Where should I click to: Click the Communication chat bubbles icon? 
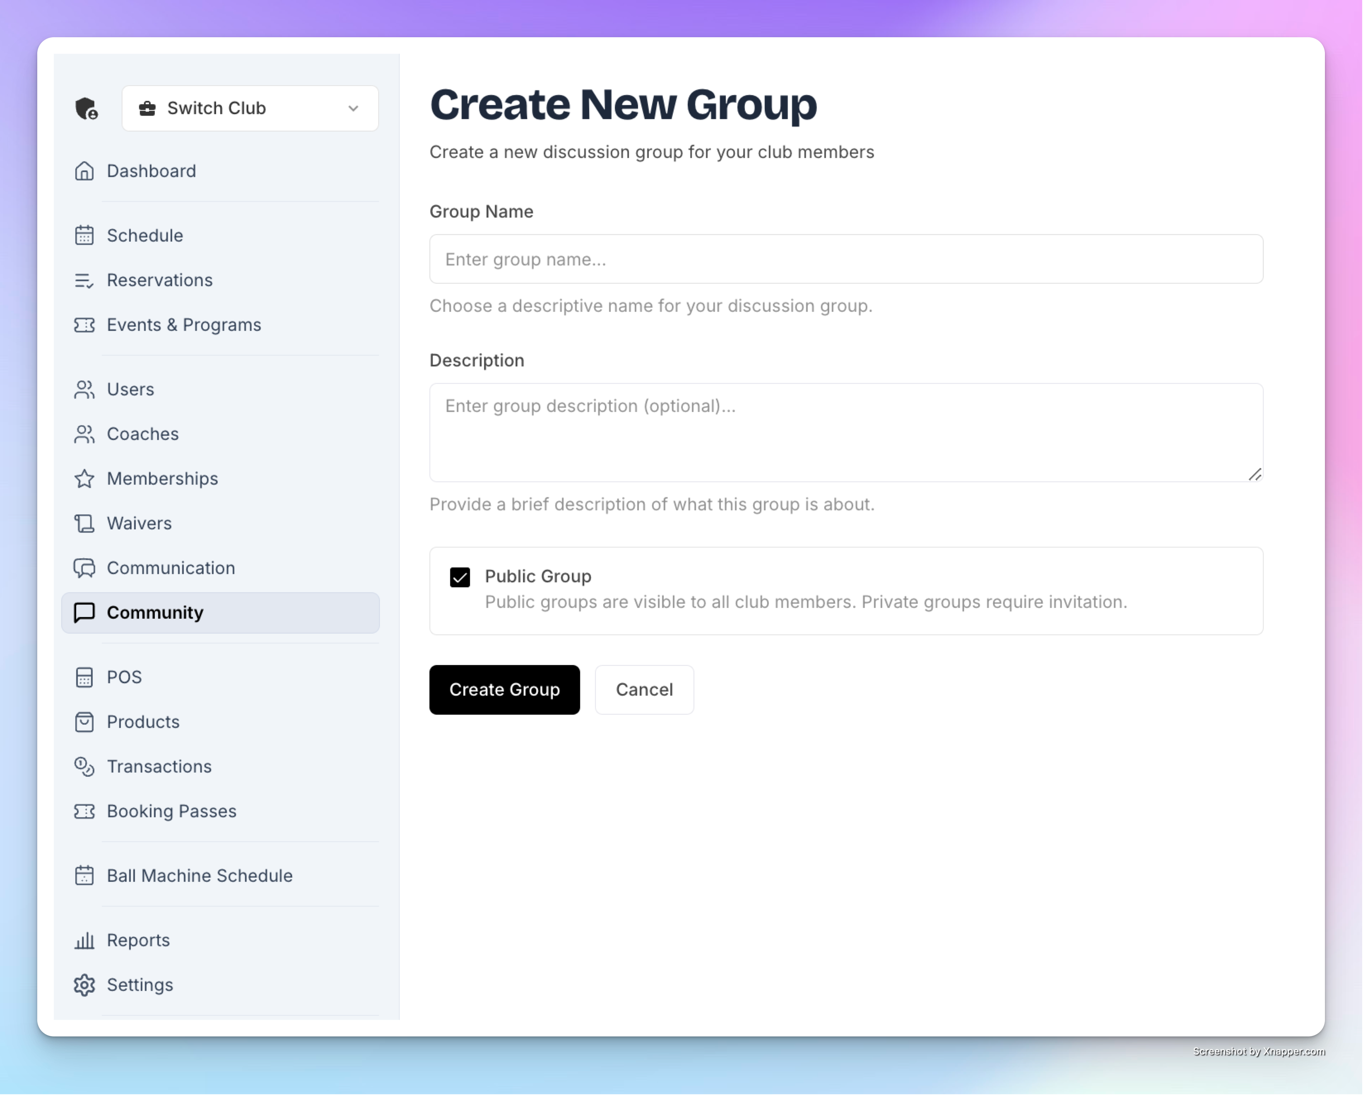84,568
